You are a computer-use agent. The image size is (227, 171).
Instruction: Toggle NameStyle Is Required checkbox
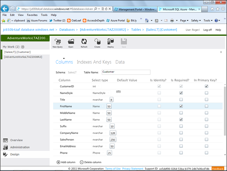coord(181,93)
